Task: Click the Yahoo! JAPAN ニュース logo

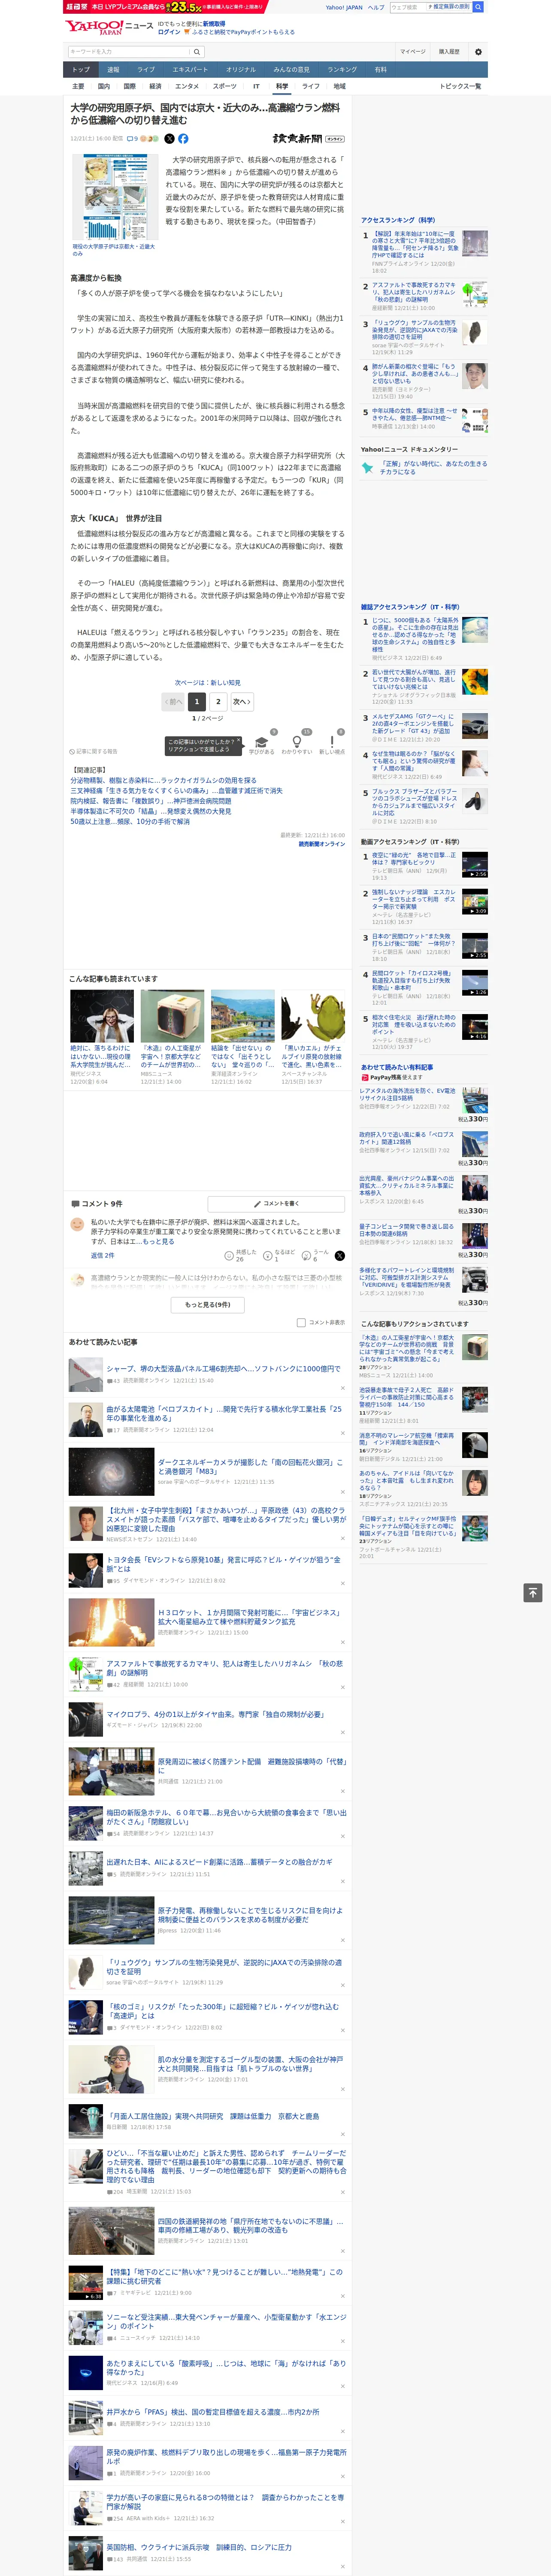Action: (x=109, y=27)
